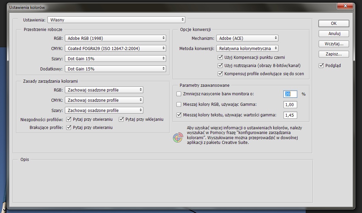This screenshot has width=362, height=213.
Task: Open the Szary policy Zachowaj osadzone profile dropdown
Action: (x=104, y=111)
